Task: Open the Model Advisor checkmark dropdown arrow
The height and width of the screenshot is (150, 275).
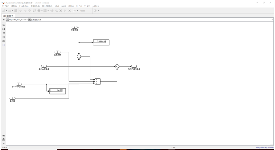Action: click(x=98, y=11)
